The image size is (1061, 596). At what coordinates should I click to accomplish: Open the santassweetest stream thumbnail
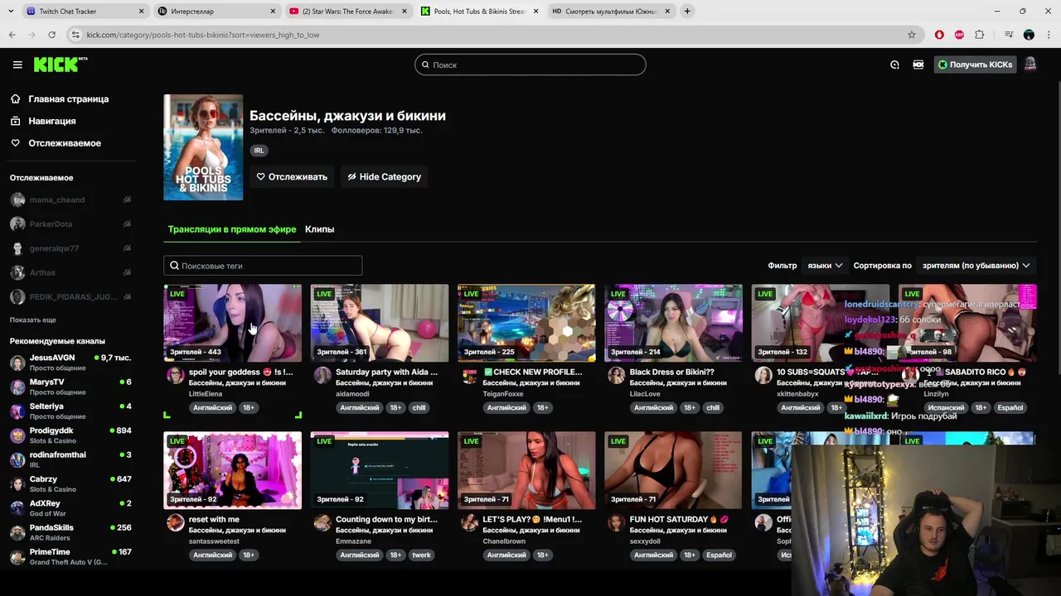pos(233,470)
